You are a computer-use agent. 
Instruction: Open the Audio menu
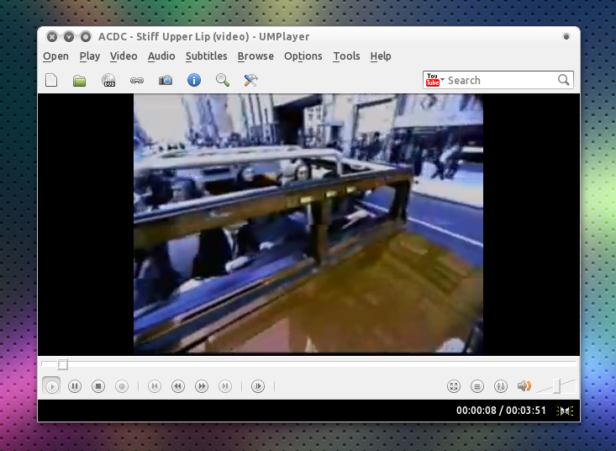click(x=161, y=56)
